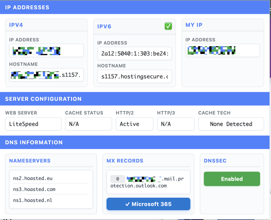The height and width of the screenshot is (220, 271).
Task: Click the green IPv6 checkmark icon
Action: click(x=168, y=26)
